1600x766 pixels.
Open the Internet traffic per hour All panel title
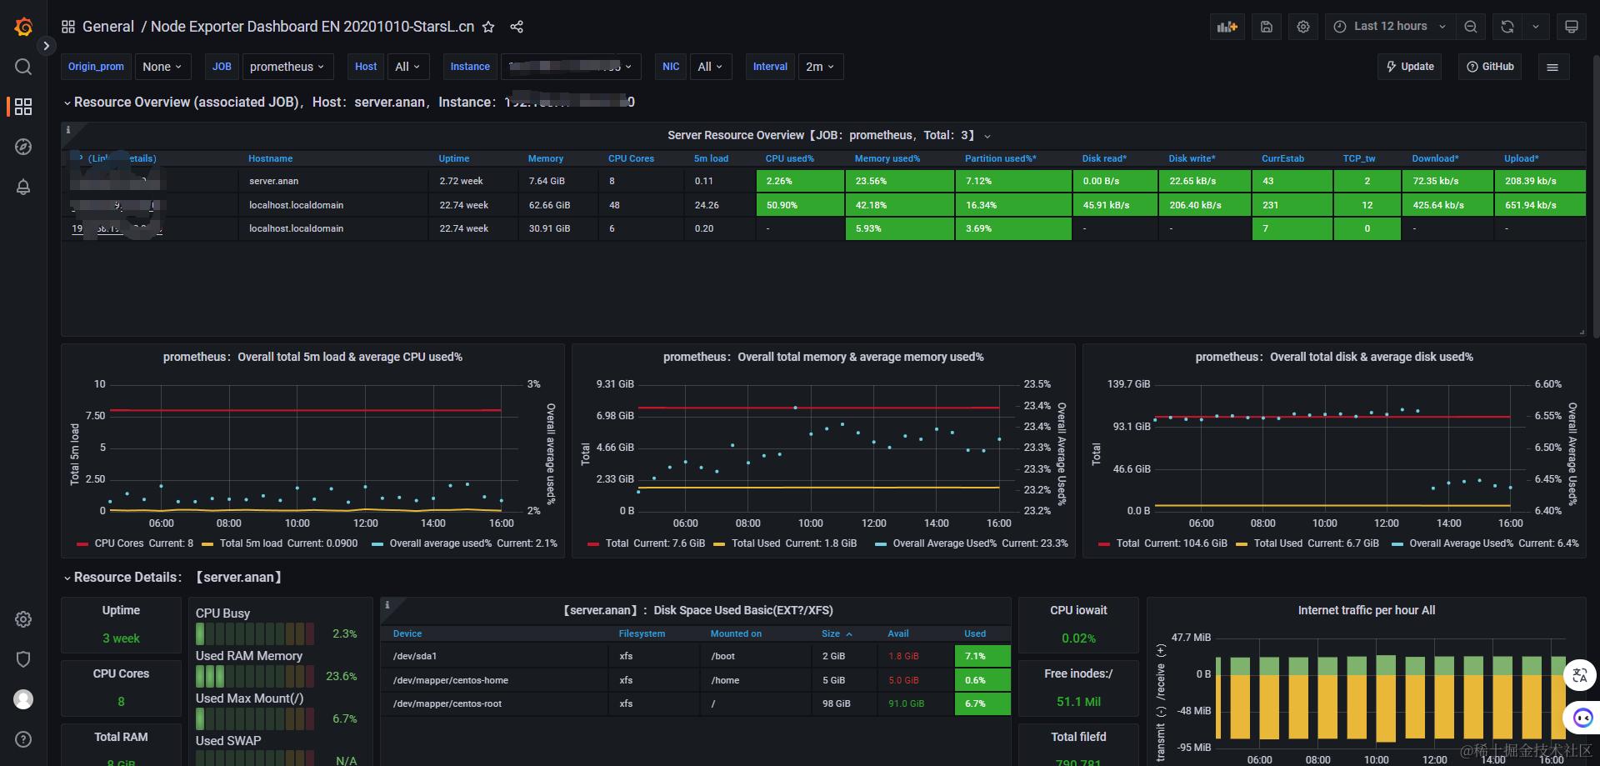[1367, 610]
